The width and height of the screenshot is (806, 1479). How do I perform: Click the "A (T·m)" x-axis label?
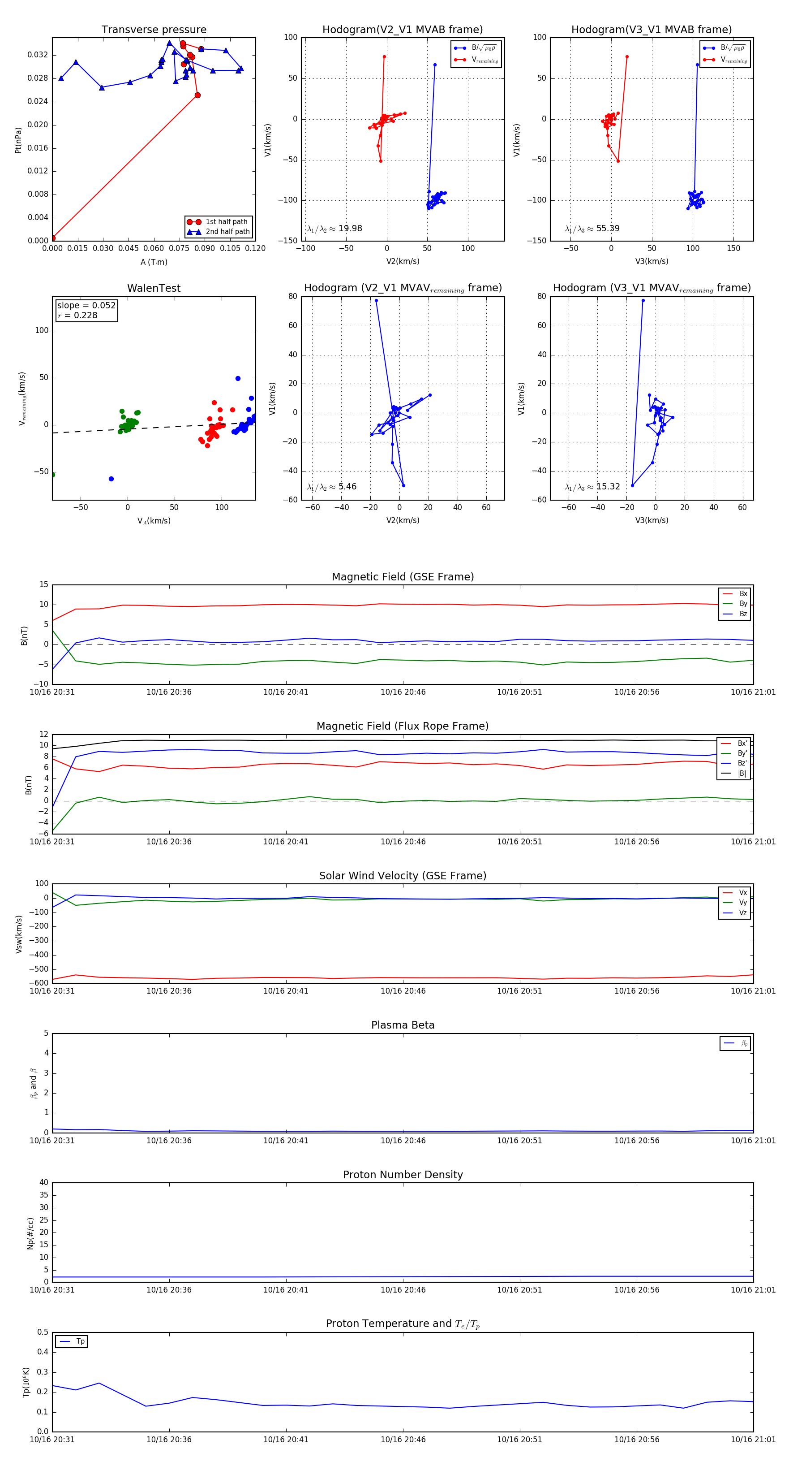pos(154,262)
